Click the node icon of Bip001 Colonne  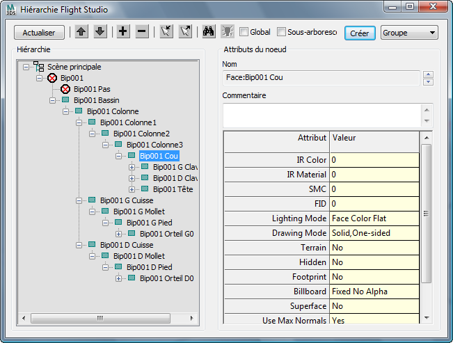pyautogui.click(x=79, y=111)
